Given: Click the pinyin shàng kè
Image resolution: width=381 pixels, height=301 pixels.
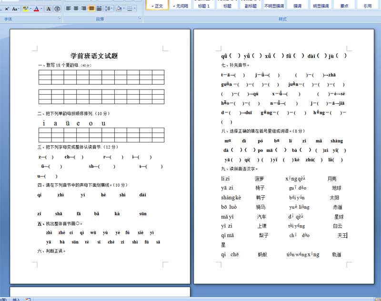Looking at the screenshot, I should pyautogui.click(x=231, y=198).
